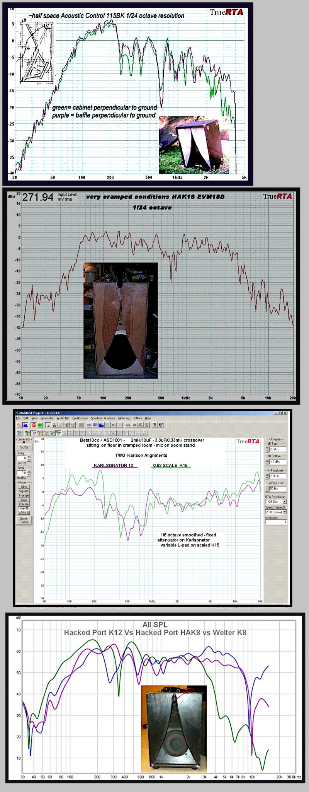
Task: Click the Ampl stepper arrows
Action: pyautogui.click(x=29, y=473)
